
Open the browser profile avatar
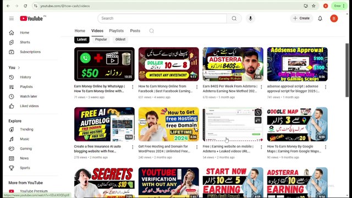point(326,6)
